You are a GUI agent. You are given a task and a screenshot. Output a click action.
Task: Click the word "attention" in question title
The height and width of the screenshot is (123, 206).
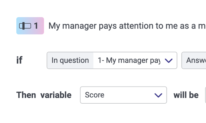(x=136, y=26)
